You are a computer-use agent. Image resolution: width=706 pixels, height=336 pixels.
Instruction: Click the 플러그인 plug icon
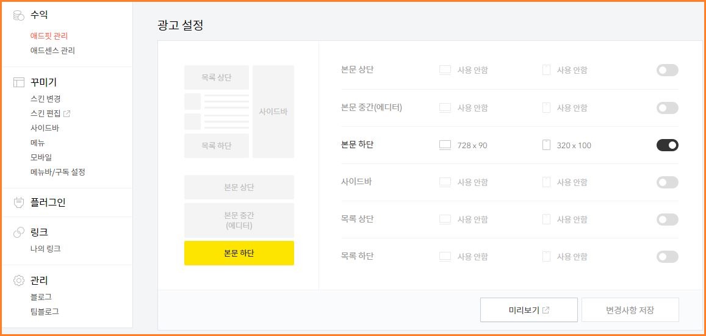[18, 203]
